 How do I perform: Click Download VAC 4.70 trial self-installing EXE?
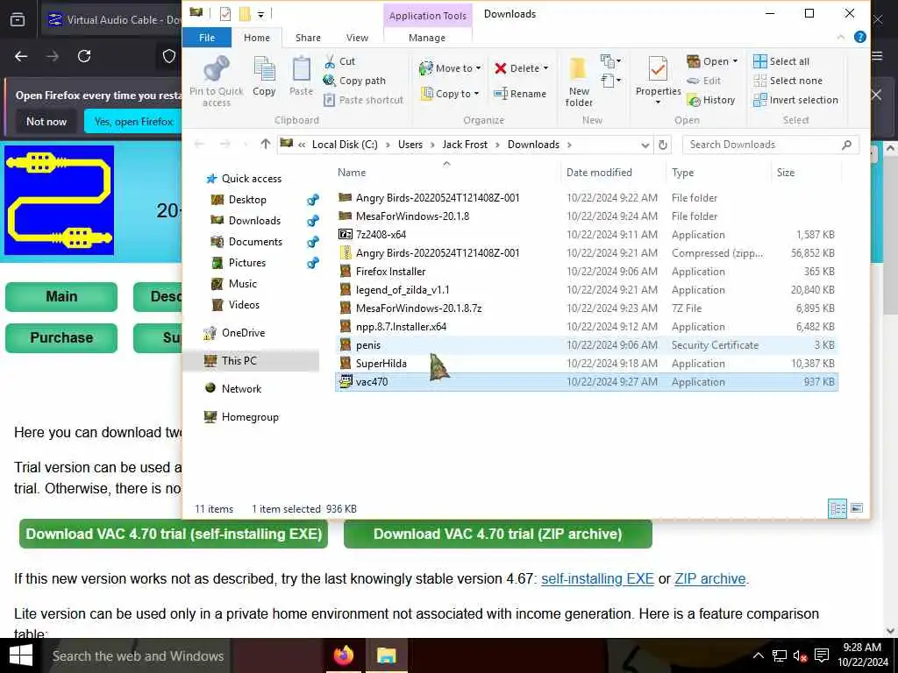(174, 534)
